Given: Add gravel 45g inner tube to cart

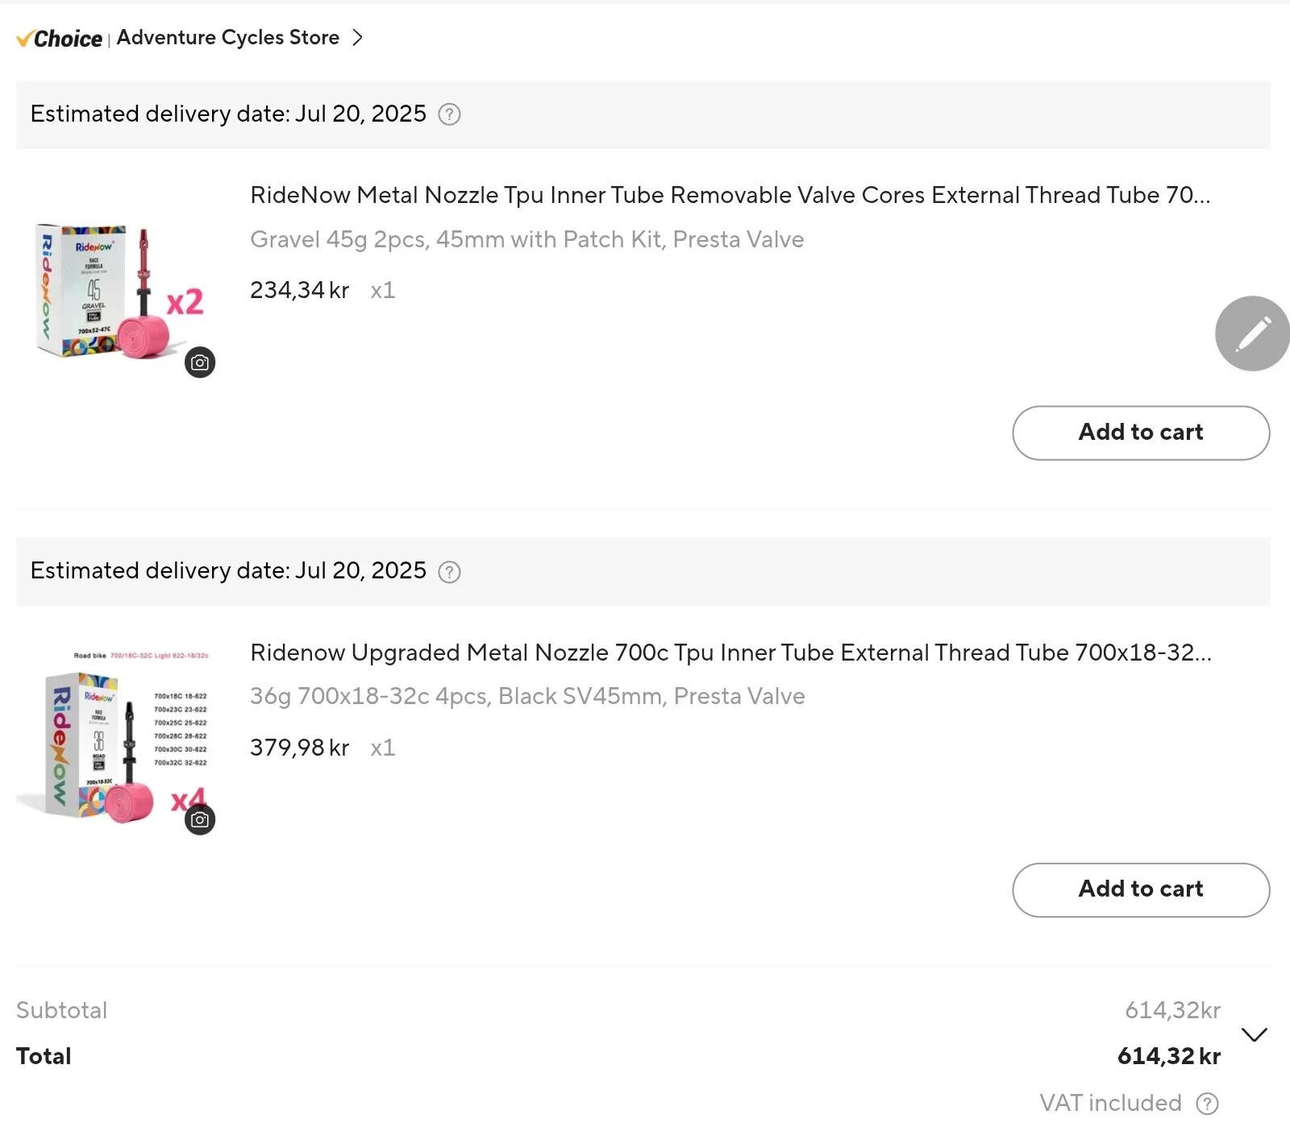Looking at the screenshot, I should (x=1140, y=433).
